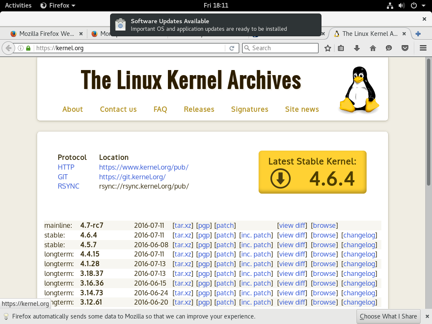Open inc. patch for longterm 4.4.15

256,254
